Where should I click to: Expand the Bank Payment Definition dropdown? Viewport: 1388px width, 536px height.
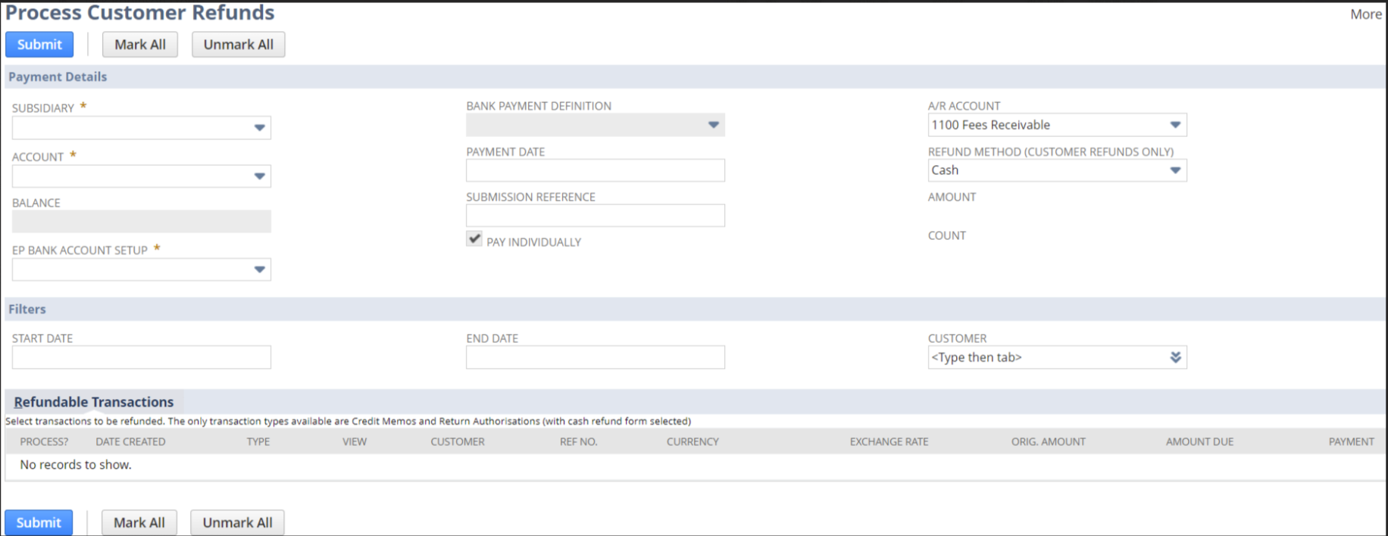713,125
